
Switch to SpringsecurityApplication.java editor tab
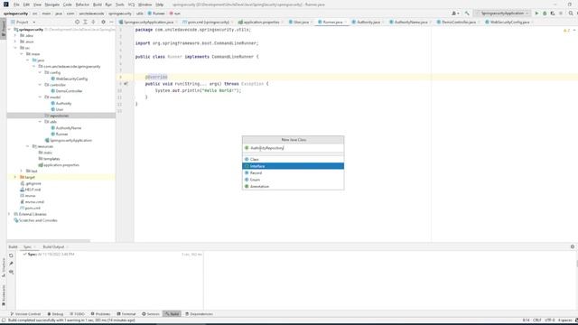point(148,22)
